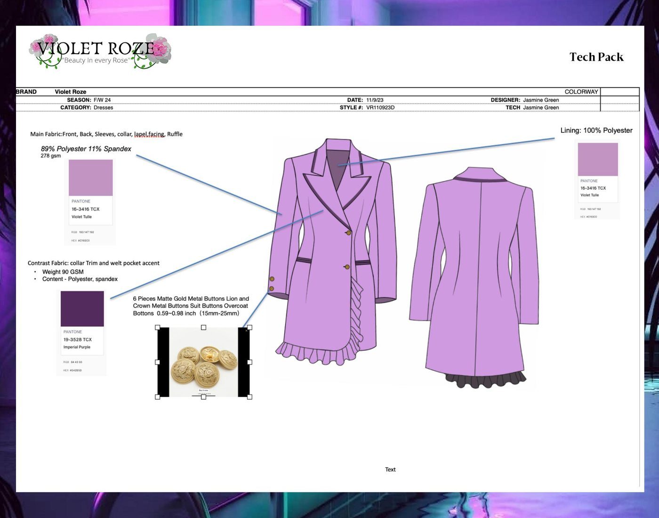Click the CATEGORY value 'Dresses'
Screen dimensions: 659x518
[x=104, y=107]
